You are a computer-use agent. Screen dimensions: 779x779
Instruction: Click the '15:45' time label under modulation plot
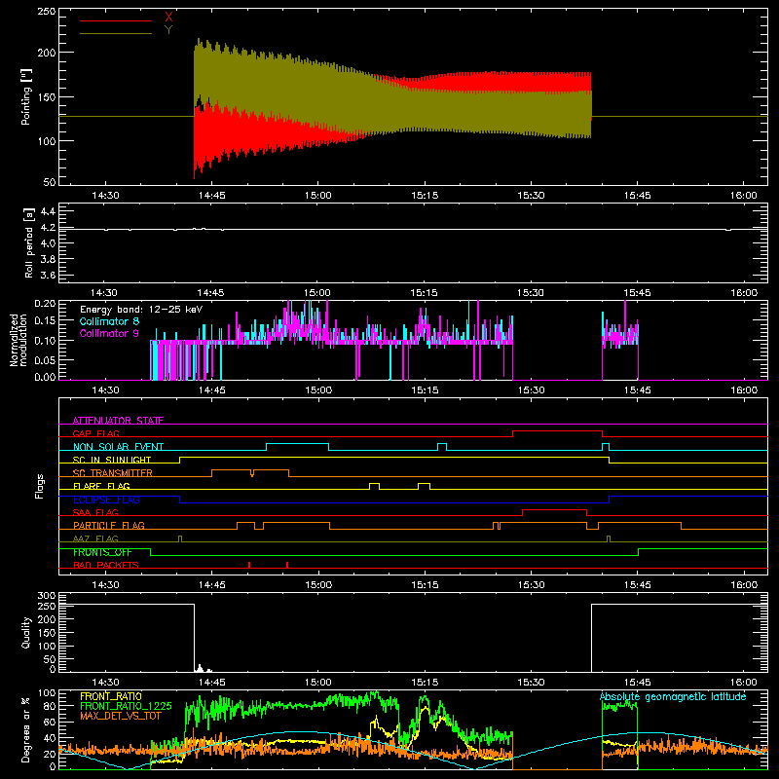coord(638,390)
